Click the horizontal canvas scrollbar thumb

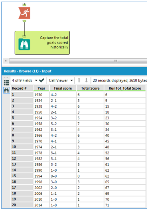[78, 61]
